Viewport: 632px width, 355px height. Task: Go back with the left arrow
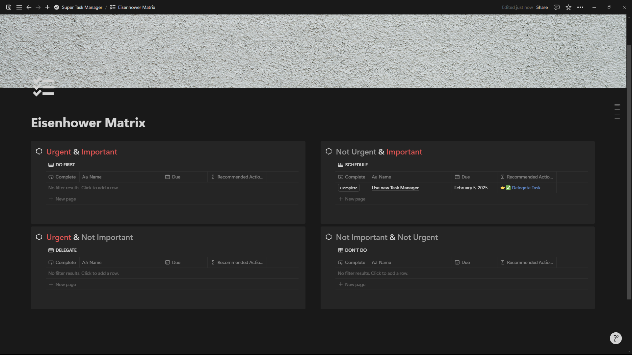29,7
